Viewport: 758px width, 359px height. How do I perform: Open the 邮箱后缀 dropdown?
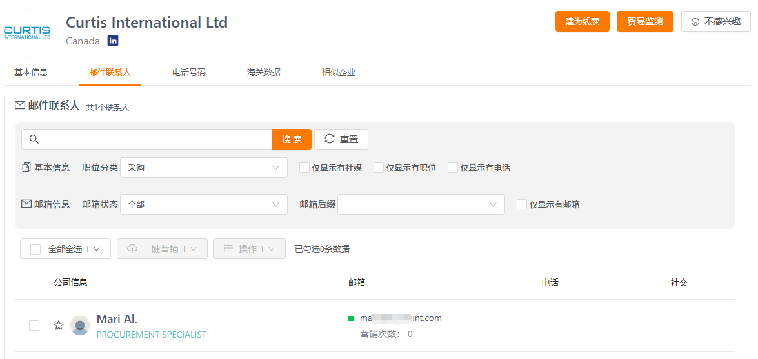[x=421, y=204]
